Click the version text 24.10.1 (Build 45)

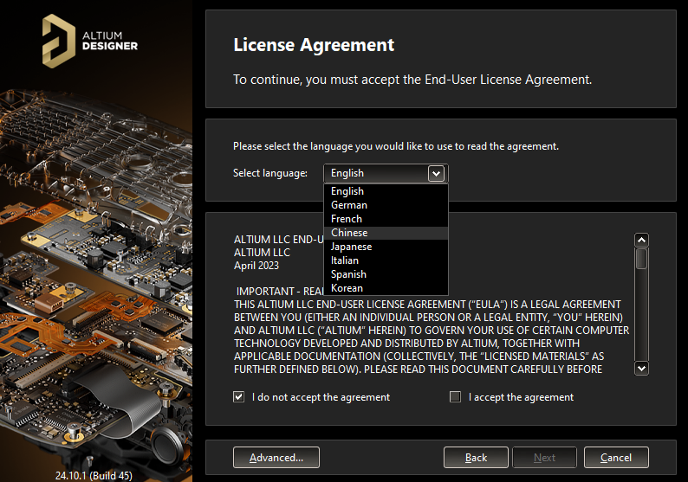click(94, 475)
